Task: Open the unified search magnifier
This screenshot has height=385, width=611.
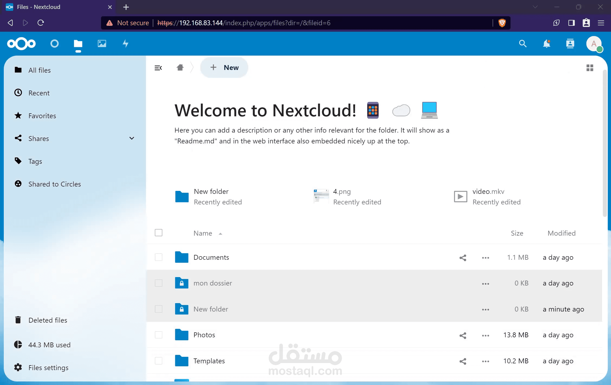Action: (x=523, y=43)
